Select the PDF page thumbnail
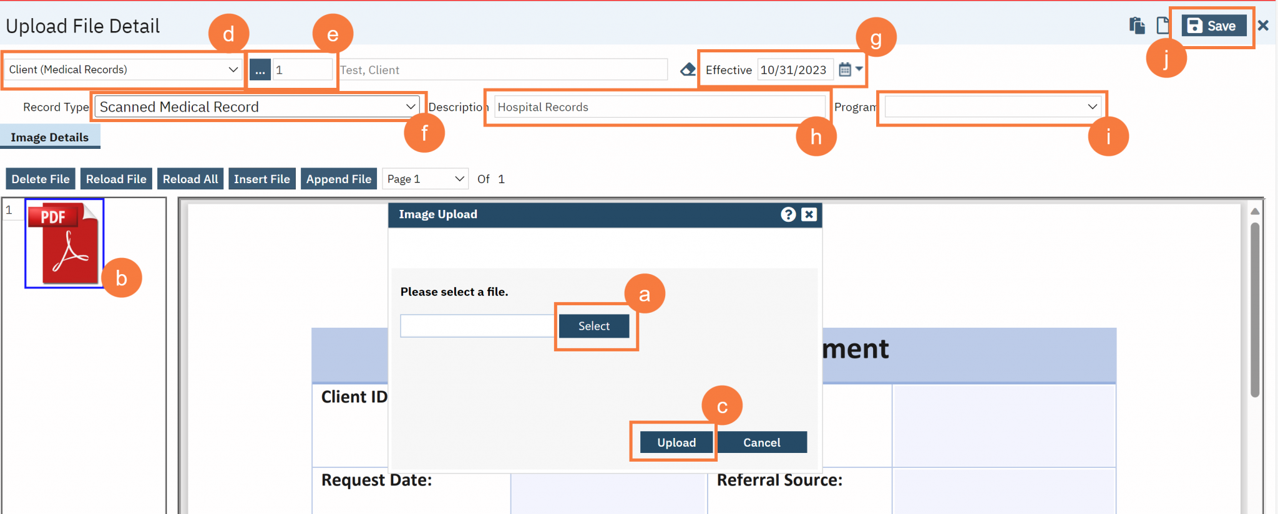 coord(63,243)
